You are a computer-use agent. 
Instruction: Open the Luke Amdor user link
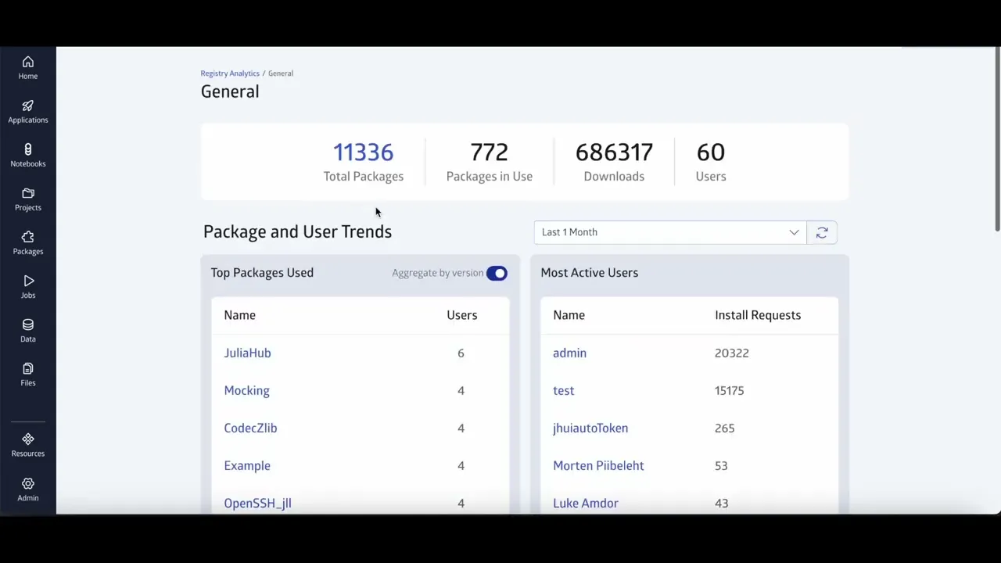tap(586, 503)
